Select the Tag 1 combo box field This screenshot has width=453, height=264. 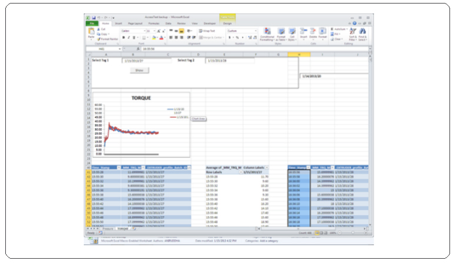tap(146, 61)
